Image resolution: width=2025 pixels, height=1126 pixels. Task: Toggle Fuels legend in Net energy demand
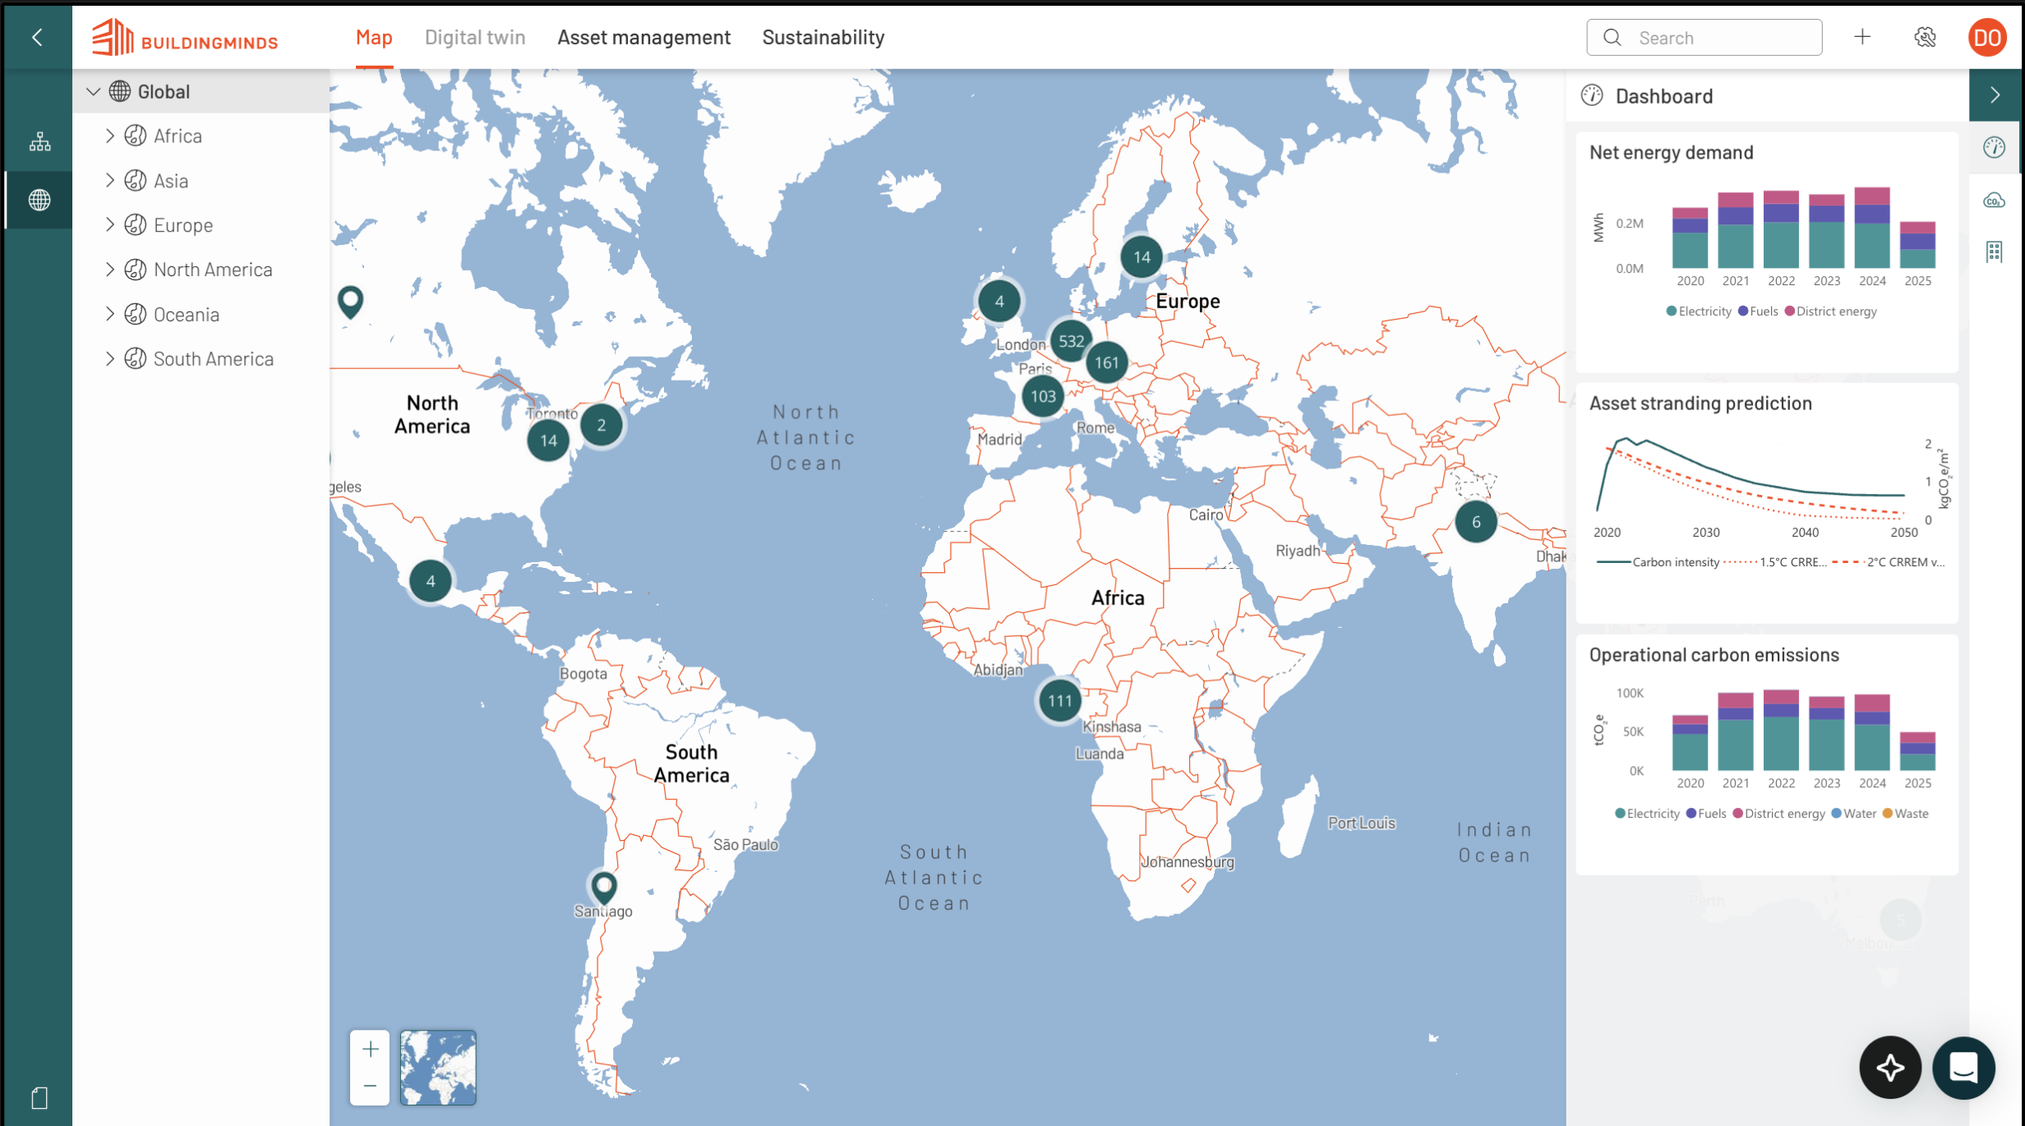point(1758,311)
